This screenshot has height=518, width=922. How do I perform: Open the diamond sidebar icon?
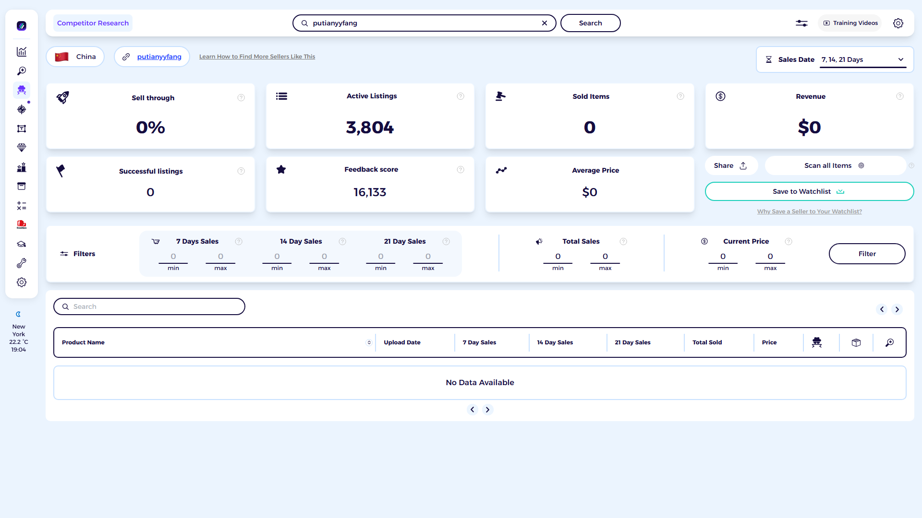pos(22,148)
